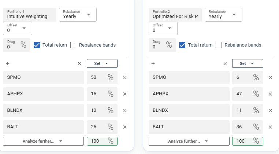Add a ticker row in Portfolio 2

(x=153, y=64)
